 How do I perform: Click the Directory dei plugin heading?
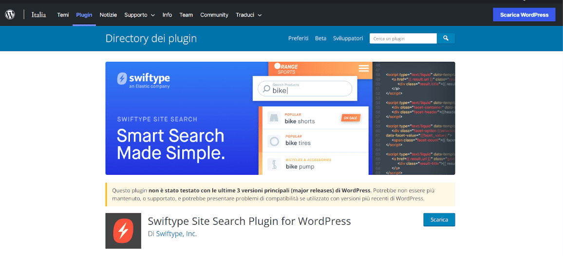151,38
